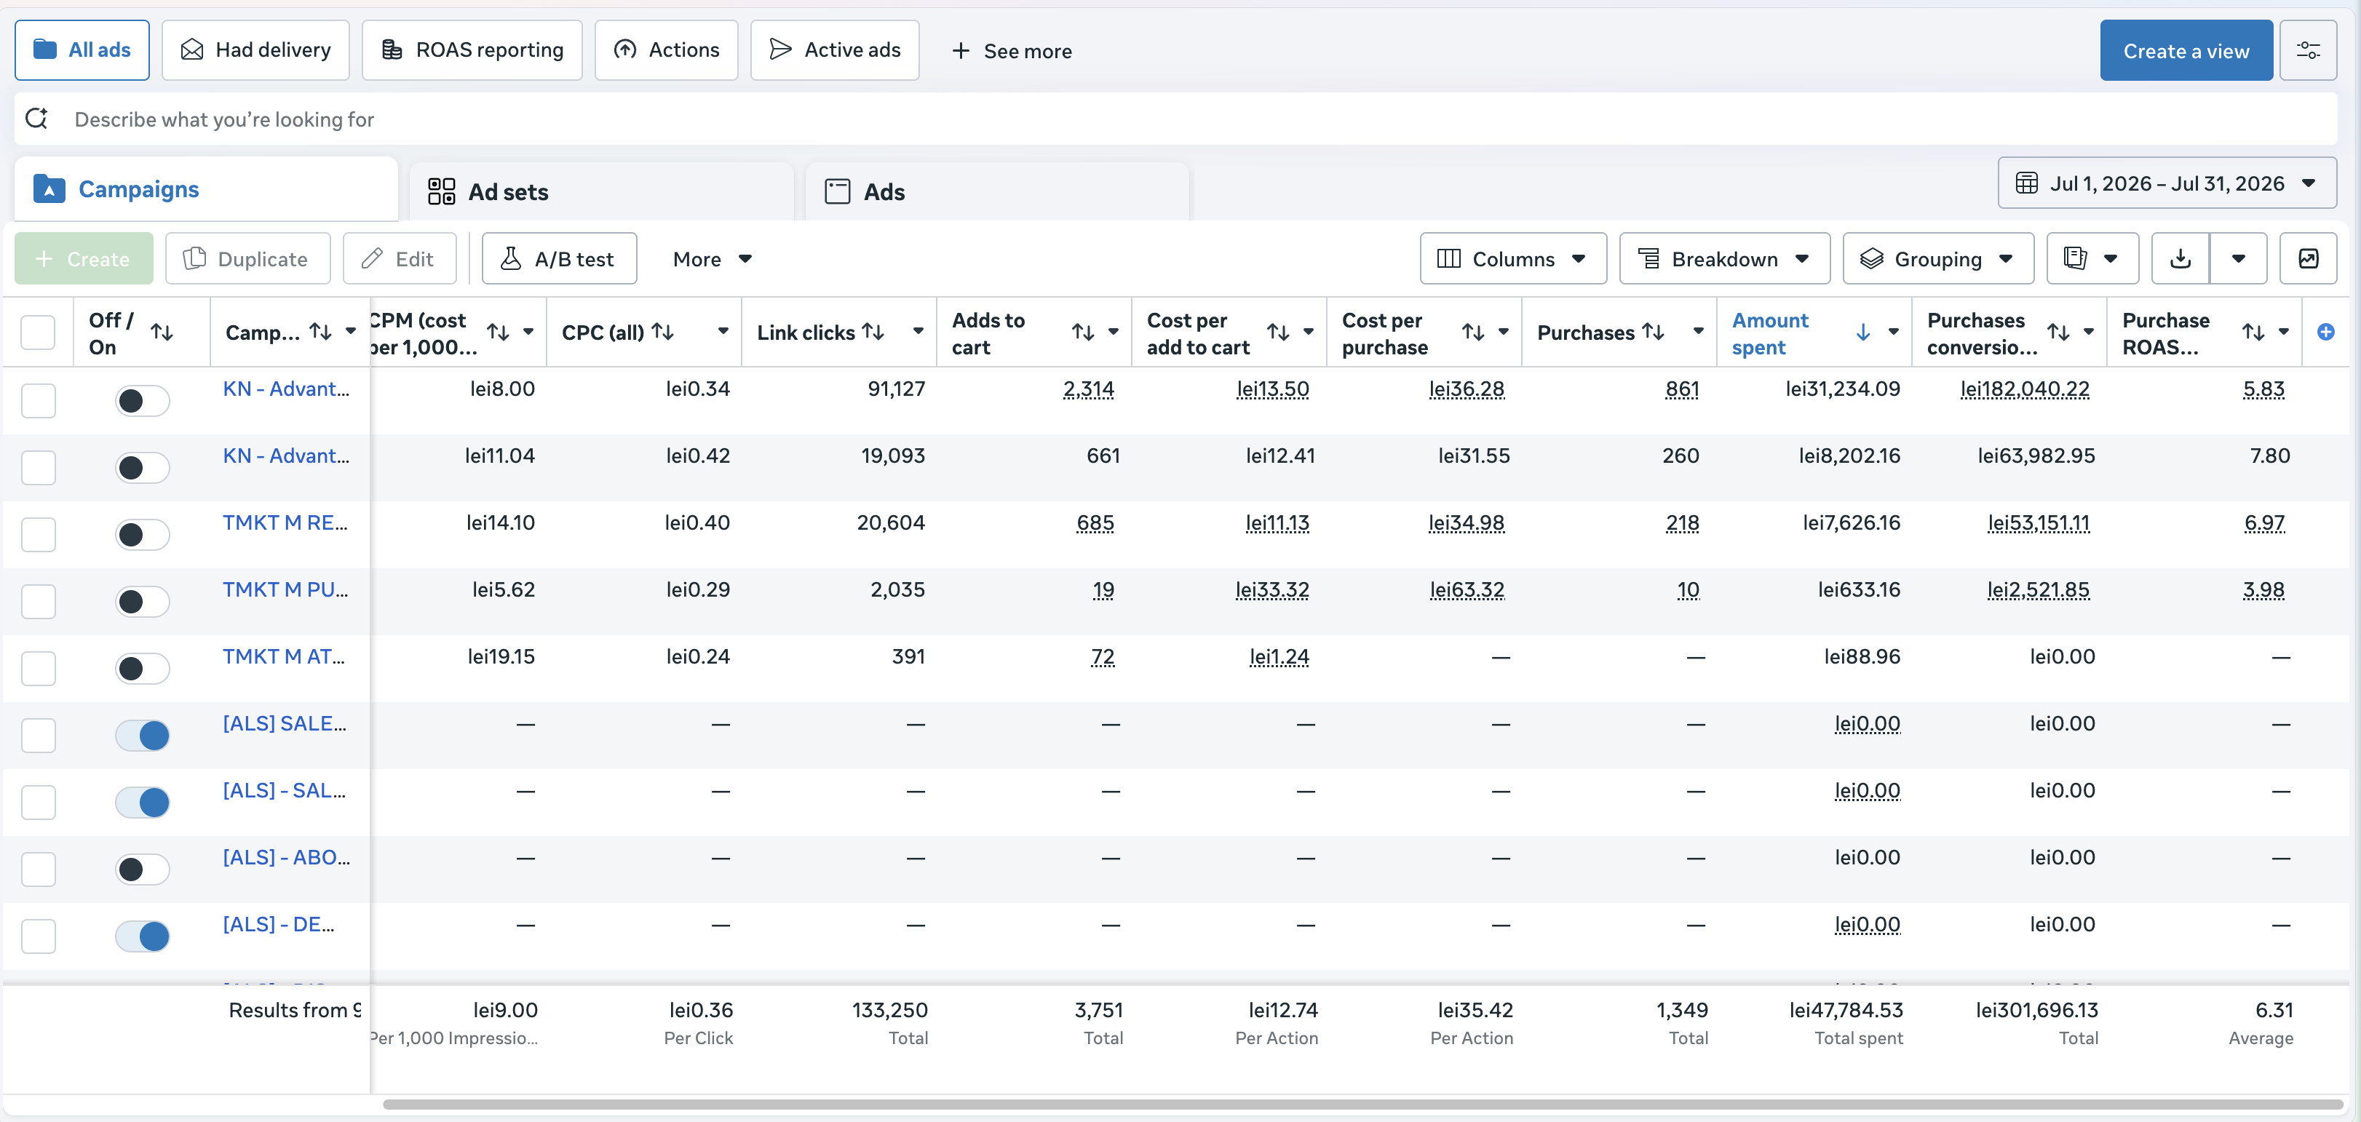
Task: Open the Columns dropdown
Action: (1512, 260)
